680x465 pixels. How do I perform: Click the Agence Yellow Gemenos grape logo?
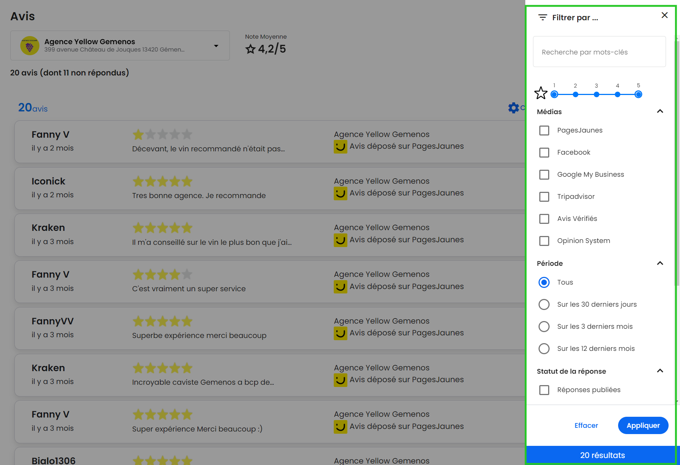(x=29, y=46)
